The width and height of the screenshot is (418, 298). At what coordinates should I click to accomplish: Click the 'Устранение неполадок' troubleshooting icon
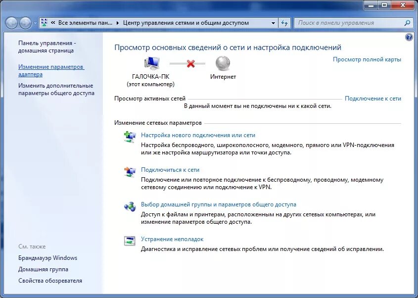click(x=130, y=241)
